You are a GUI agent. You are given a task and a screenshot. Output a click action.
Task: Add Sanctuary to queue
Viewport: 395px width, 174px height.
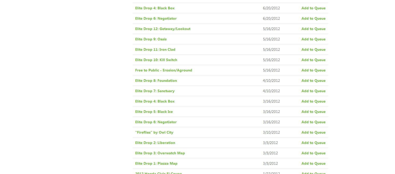(313, 91)
